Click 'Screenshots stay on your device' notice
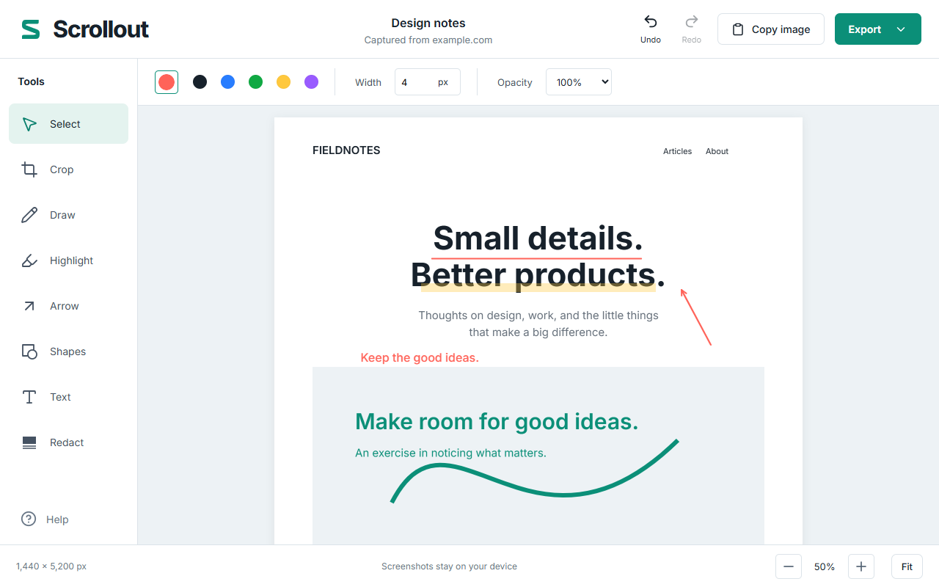939x587 pixels. (x=449, y=566)
